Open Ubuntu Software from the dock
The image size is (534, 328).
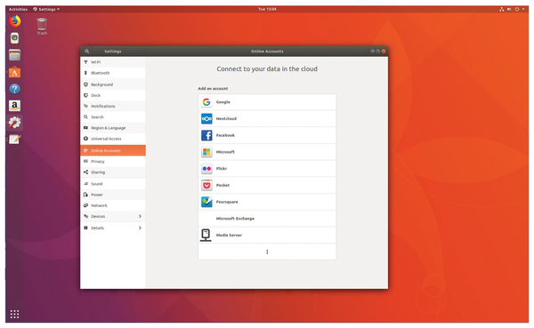14,72
